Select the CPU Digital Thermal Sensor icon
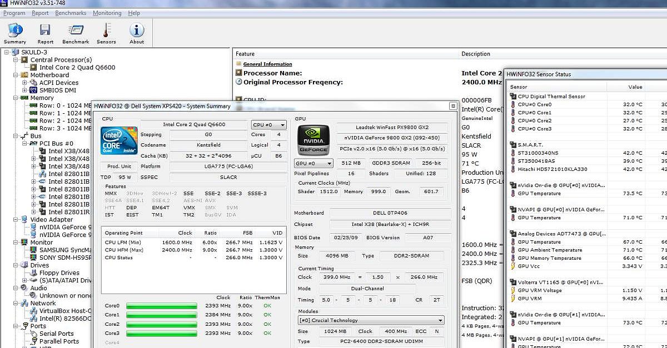The width and height of the screenshot is (667, 348). [x=512, y=96]
